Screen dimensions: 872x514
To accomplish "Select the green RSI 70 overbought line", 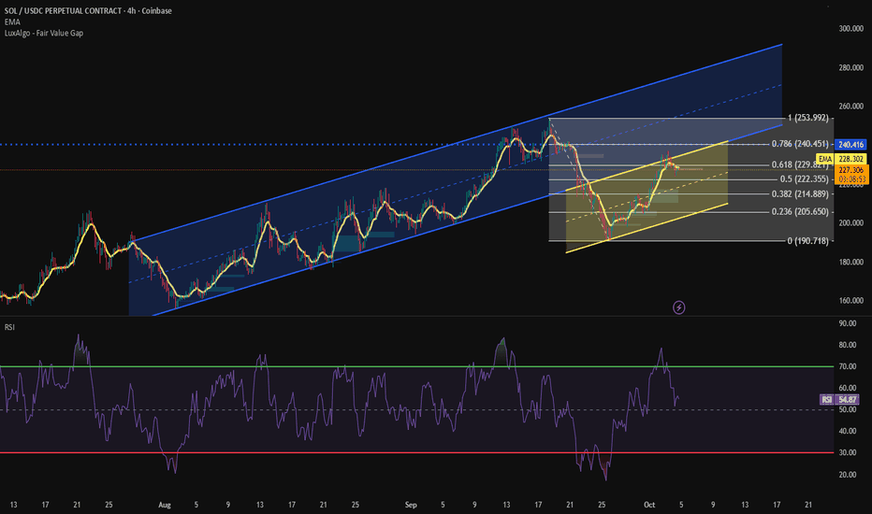I will (x=417, y=366).
